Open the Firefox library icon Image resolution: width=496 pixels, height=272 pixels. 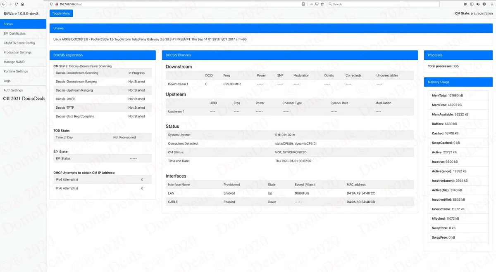pos(465,4)
